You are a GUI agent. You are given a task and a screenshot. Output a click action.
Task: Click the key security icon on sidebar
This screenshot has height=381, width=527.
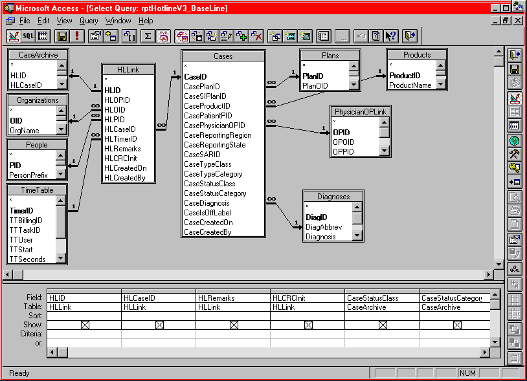[514, 168]
